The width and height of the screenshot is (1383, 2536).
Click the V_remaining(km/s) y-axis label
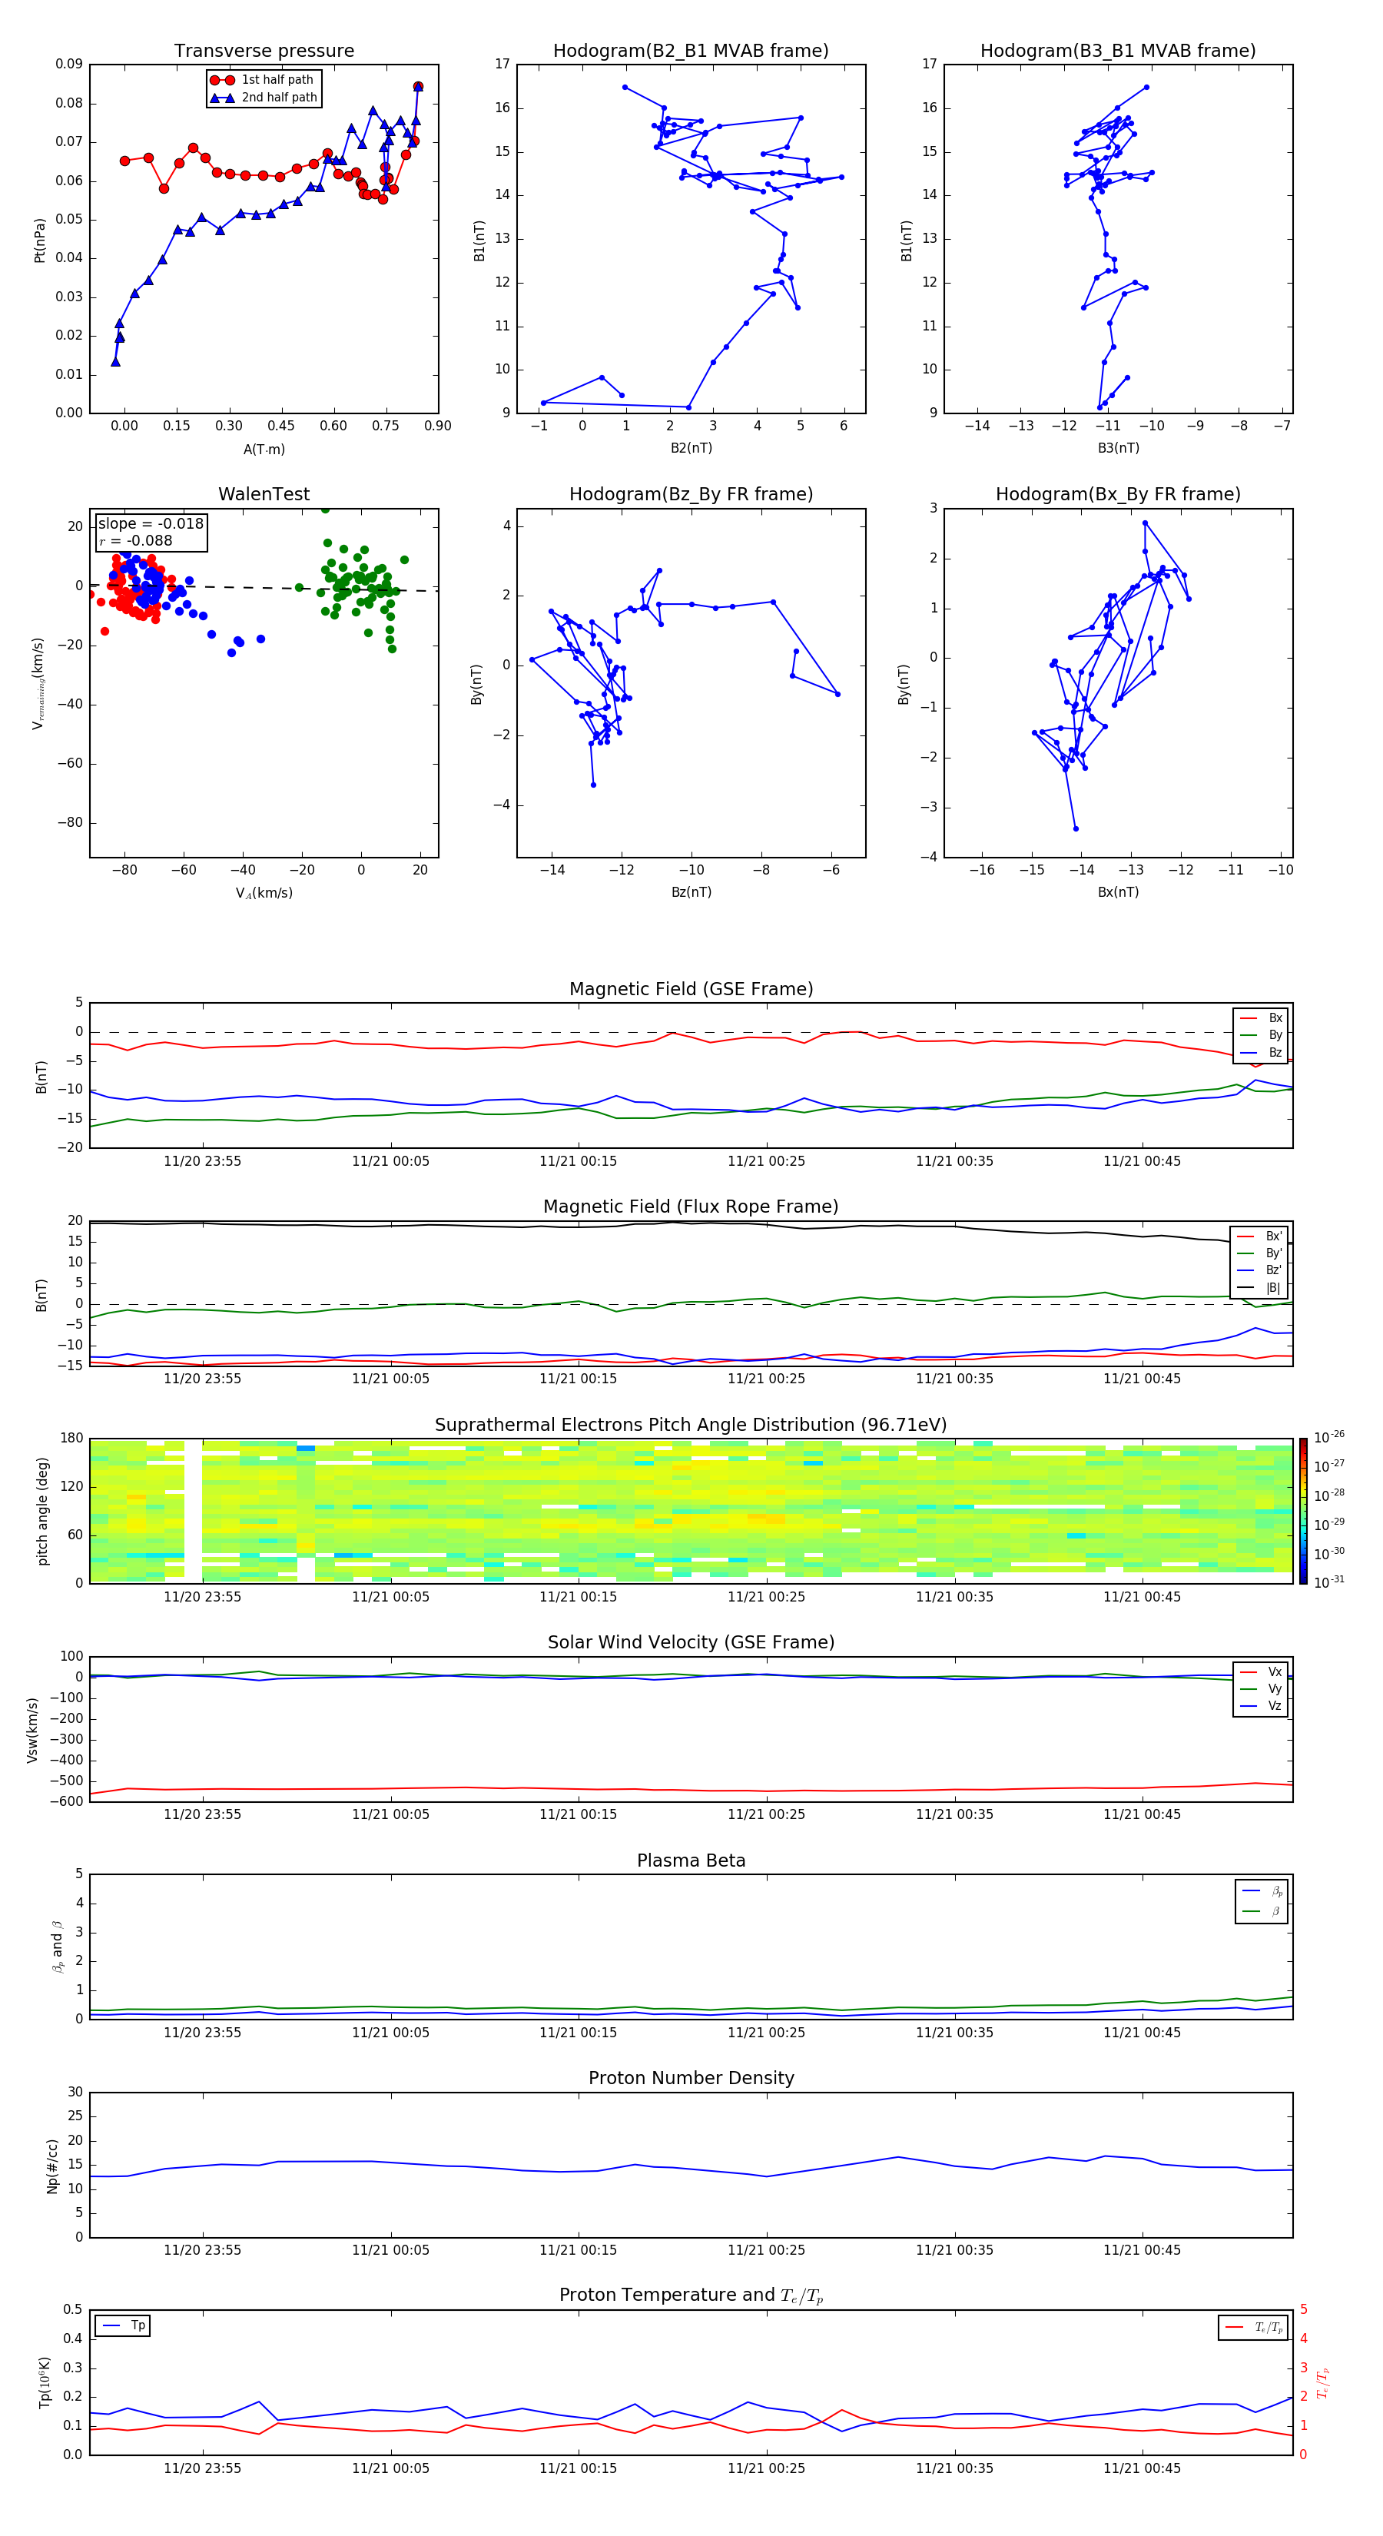pyautogui.click(x=39, y=683)
